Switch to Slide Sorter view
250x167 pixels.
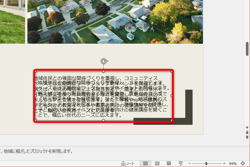coord(157,163)
